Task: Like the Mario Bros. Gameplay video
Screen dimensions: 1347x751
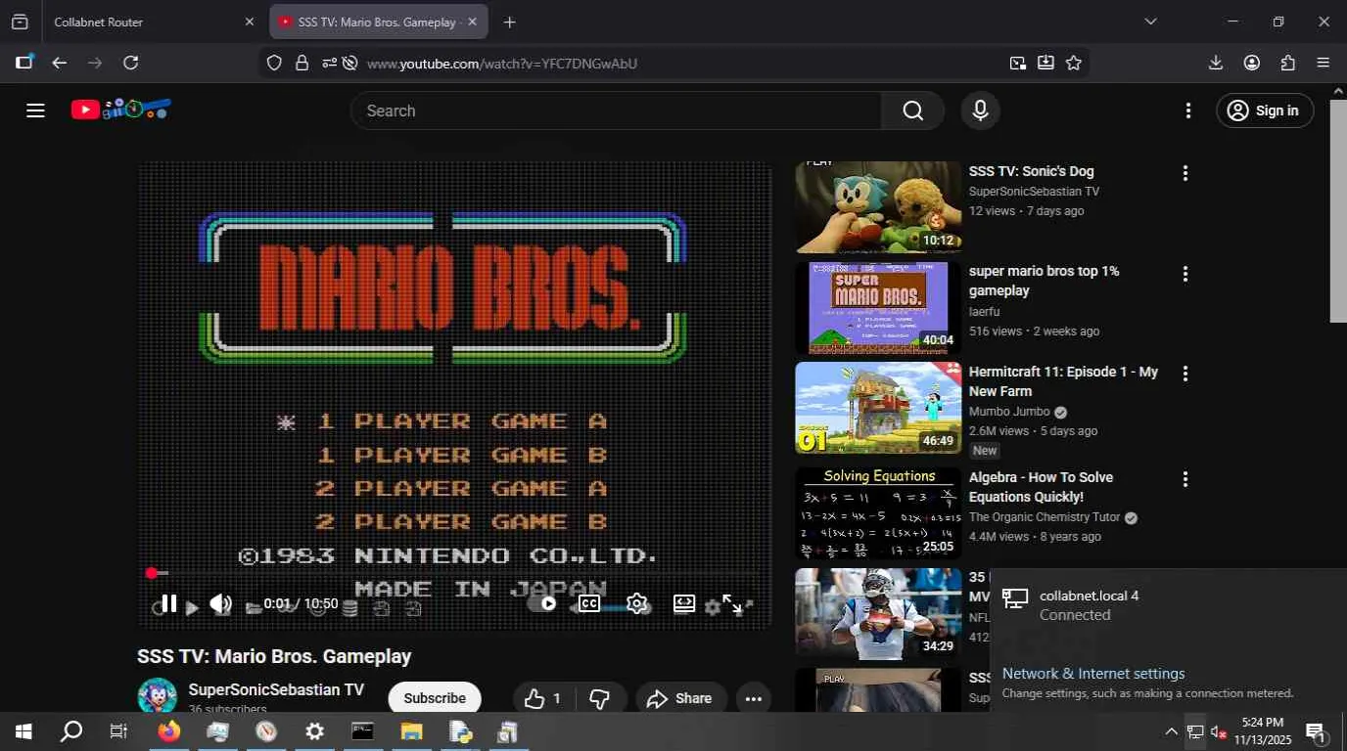Action: point(542,698)
